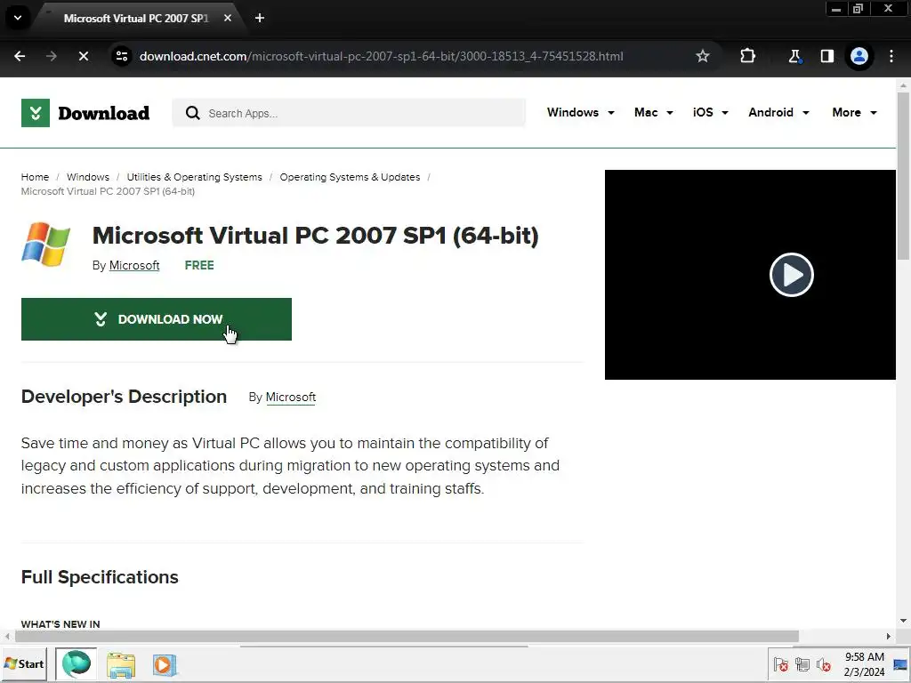Close the Microsoft Virtual PC tab

(228, 18)
